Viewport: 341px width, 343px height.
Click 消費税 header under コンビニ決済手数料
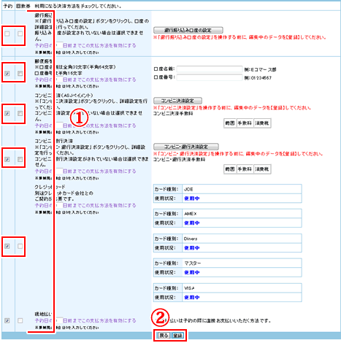pyautogui.click(x=262, y=123)
